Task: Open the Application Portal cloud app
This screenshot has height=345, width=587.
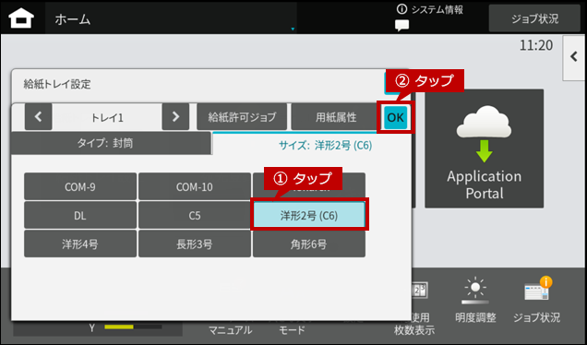Action: click(484, 149)
